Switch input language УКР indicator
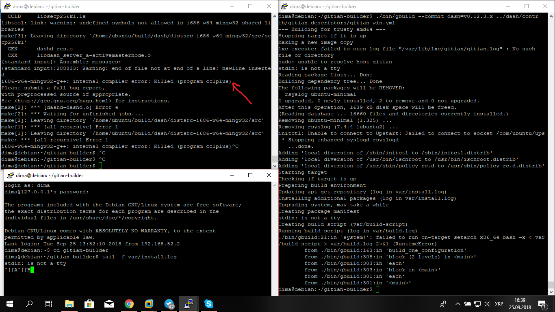This screenshot has height=312, width=555. tap(499, 304)
